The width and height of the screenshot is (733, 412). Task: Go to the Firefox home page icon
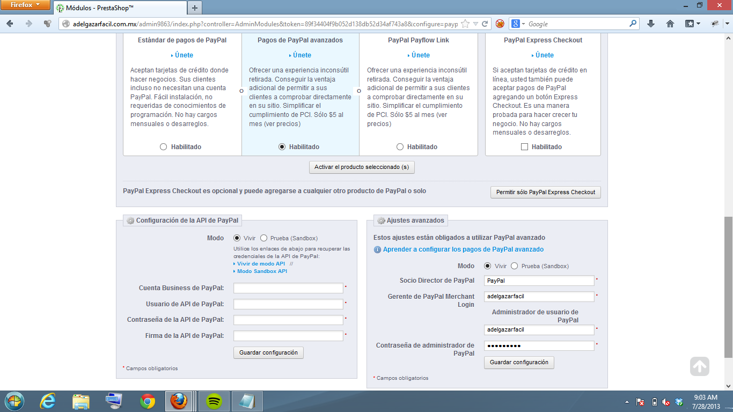click(670, 24)
